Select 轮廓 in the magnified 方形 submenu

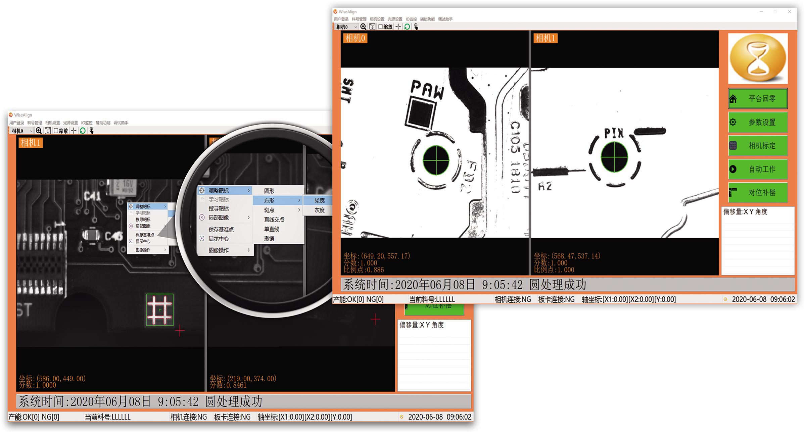319,201
